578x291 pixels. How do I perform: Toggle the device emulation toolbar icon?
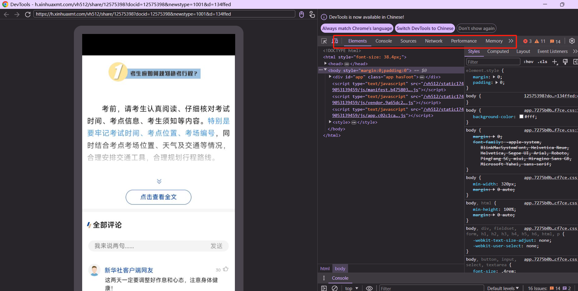pyautogui.click(x=335, y=41)
